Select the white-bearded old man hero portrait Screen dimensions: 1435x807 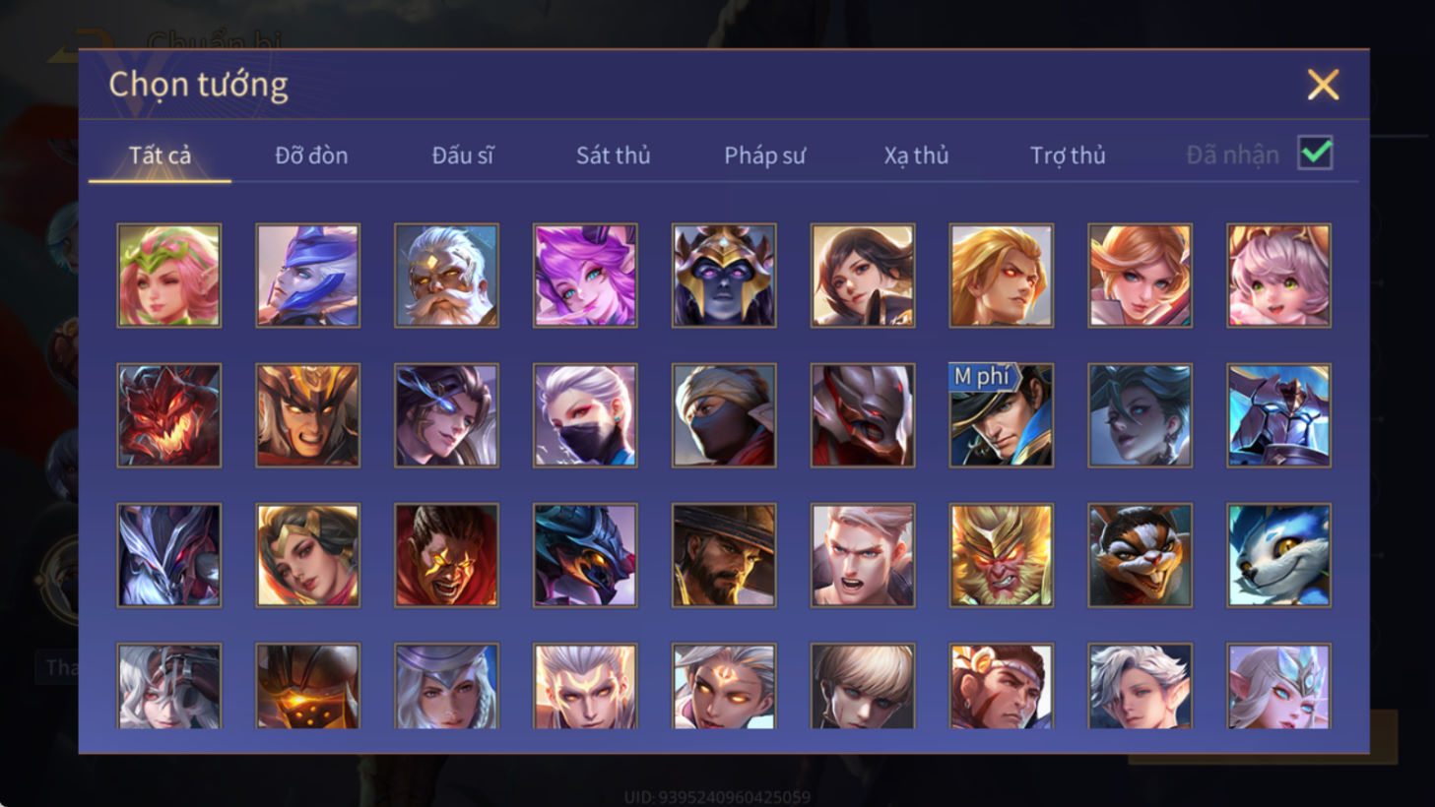(x=446, y=276)
